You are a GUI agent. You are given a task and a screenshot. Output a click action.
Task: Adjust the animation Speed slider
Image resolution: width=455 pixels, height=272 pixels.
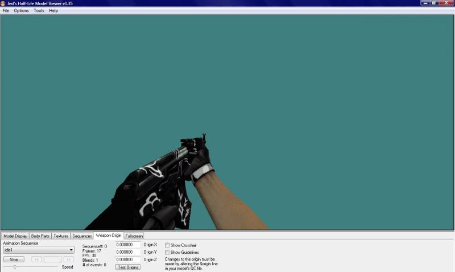click(15, 267)
